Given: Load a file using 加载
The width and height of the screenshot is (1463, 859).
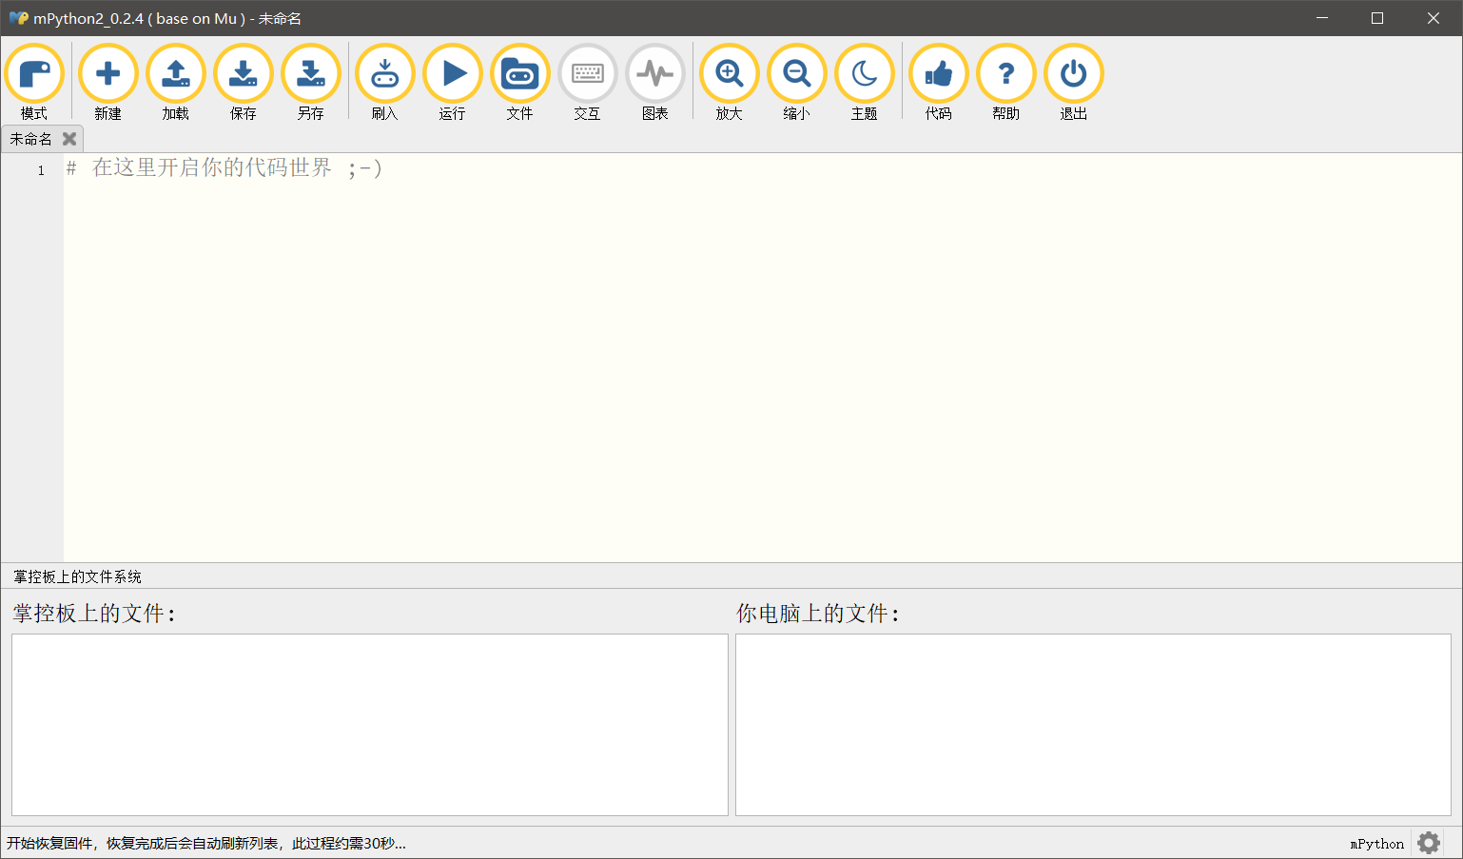Looking at the screenshot, I should [176, 83].
